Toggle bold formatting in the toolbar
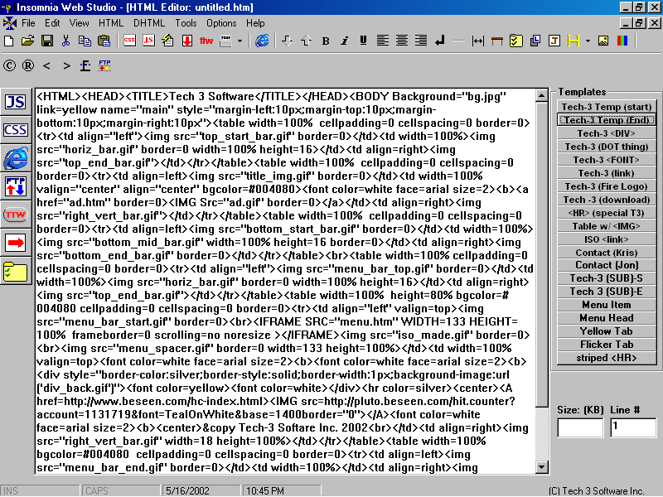 tap(326, 41)
